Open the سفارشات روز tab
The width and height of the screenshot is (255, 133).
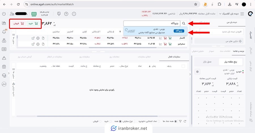tap(84, 57)
